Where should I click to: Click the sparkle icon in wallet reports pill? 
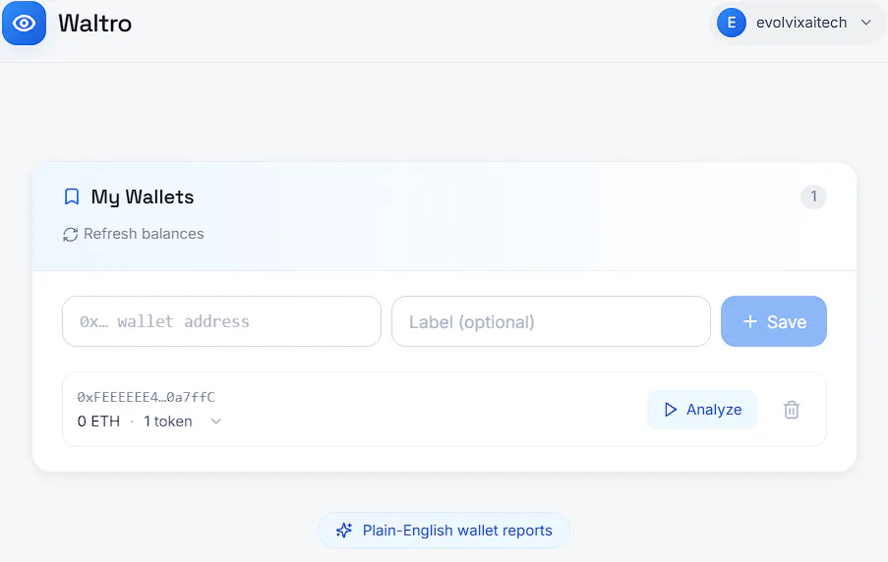point(344,531)
